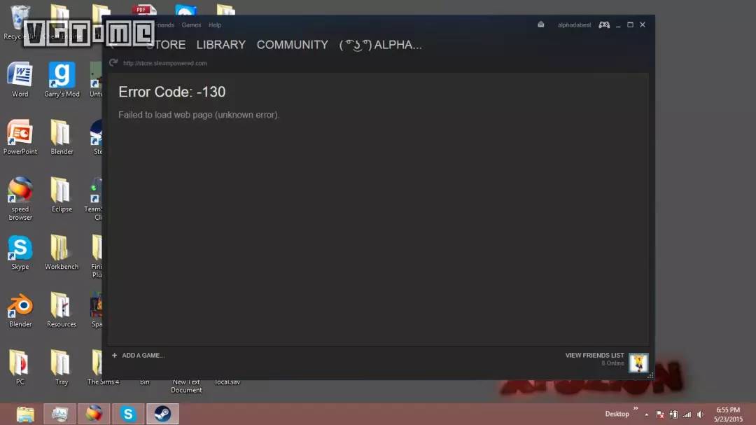Open the Action Center flag tray icon

coord(660,414)
